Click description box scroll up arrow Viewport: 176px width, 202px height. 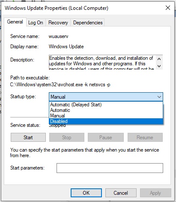(x=159, y=59)
